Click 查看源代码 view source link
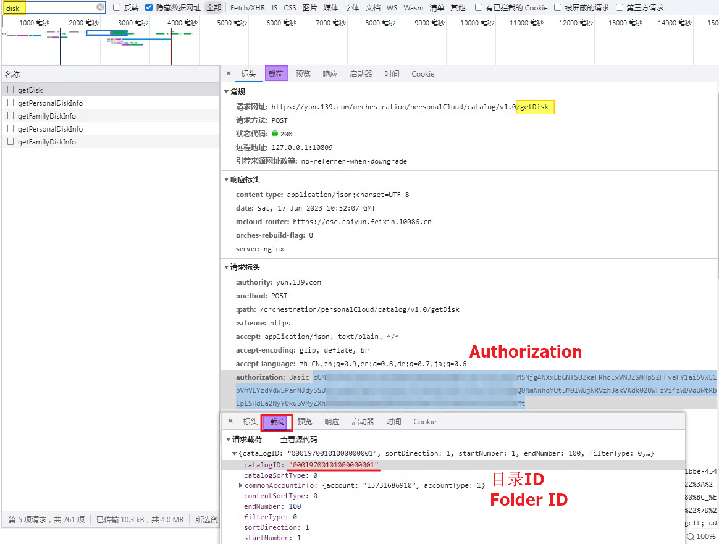719x544 pixels. [298, 440]
